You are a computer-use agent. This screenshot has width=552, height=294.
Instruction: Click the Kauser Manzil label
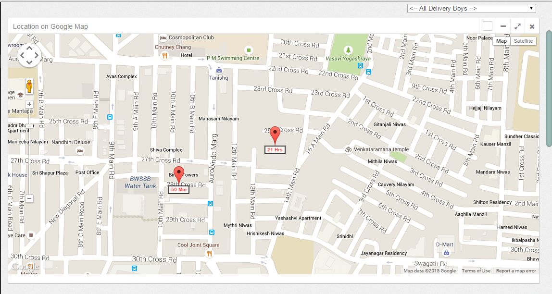click(496, 144)
